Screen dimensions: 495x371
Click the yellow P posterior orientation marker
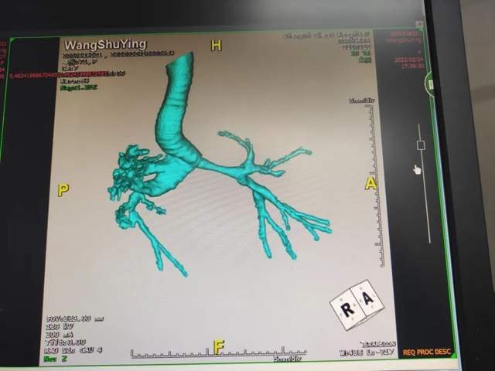[x=63, y=190]
